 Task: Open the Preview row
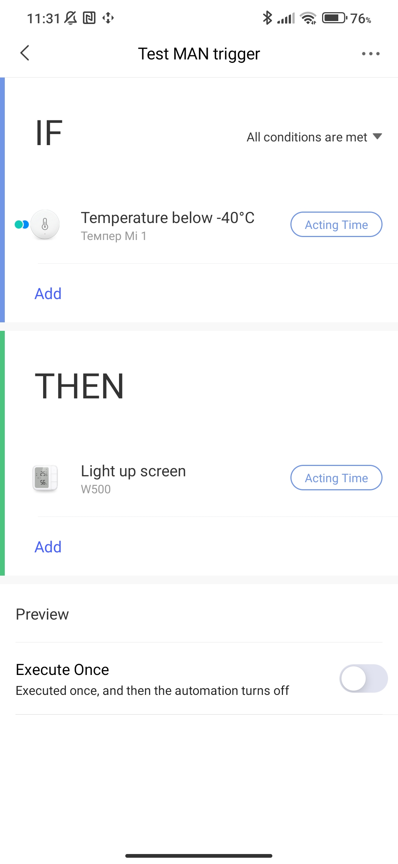point(199,614)
